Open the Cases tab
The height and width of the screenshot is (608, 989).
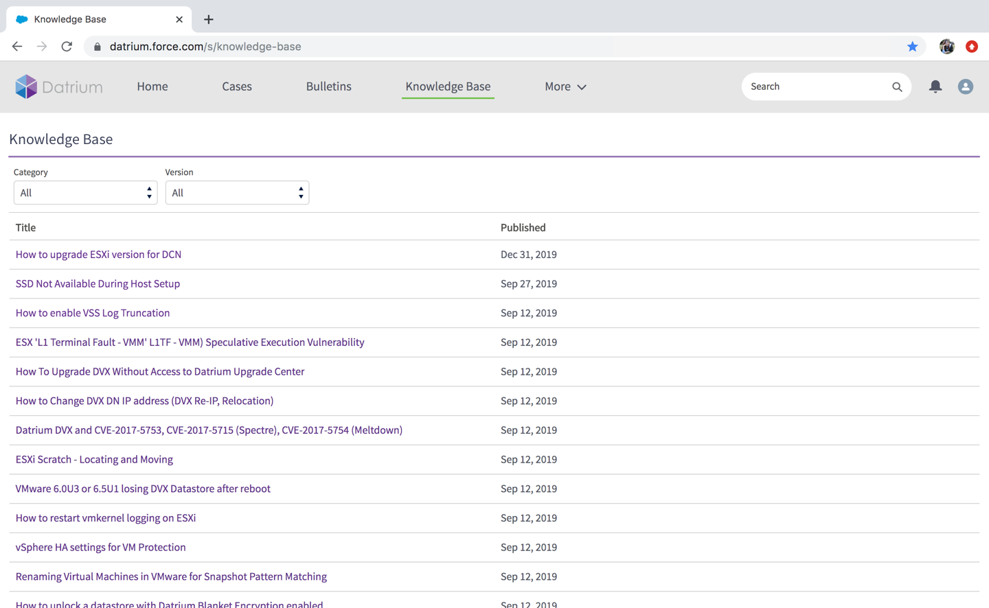pyautogui.click(x=237, y=86)
